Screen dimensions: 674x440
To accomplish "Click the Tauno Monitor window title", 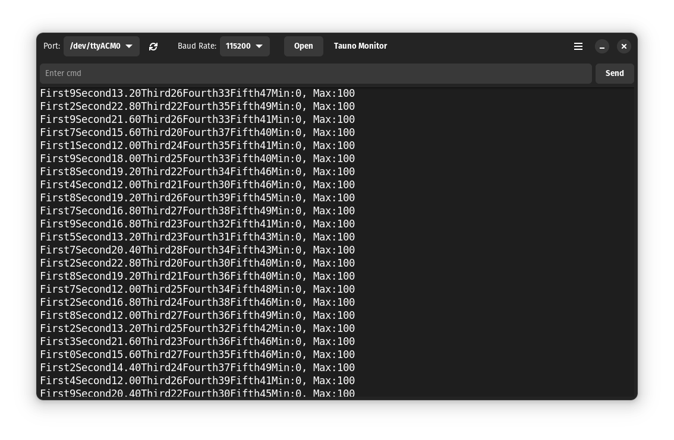I will tap(360, 46).
